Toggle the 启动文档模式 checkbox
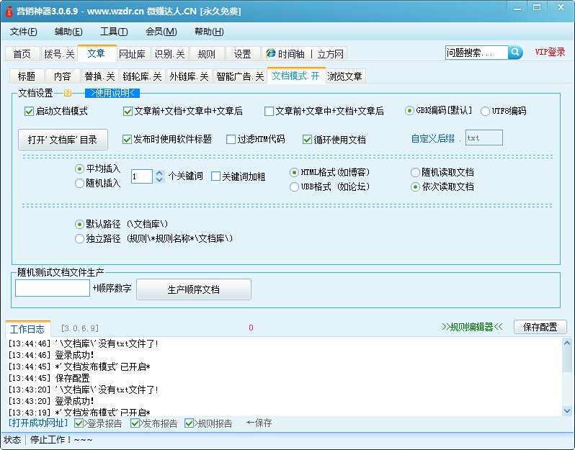The image size is (575, 450). [30, 112]
